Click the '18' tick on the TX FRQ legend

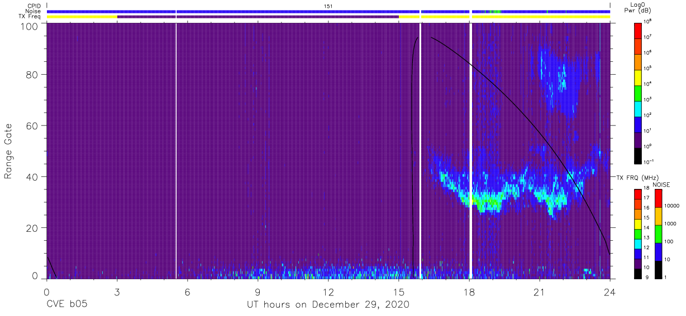646,189
